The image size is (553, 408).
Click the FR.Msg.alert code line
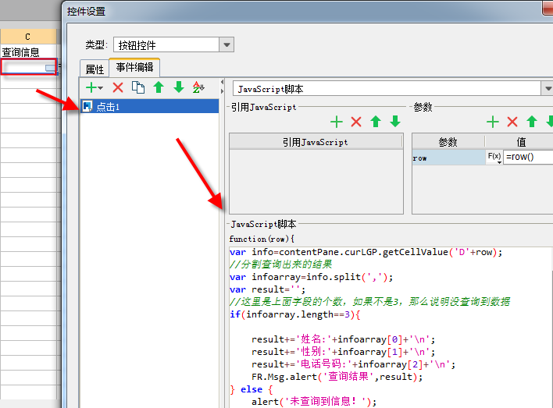coord(337,377)
